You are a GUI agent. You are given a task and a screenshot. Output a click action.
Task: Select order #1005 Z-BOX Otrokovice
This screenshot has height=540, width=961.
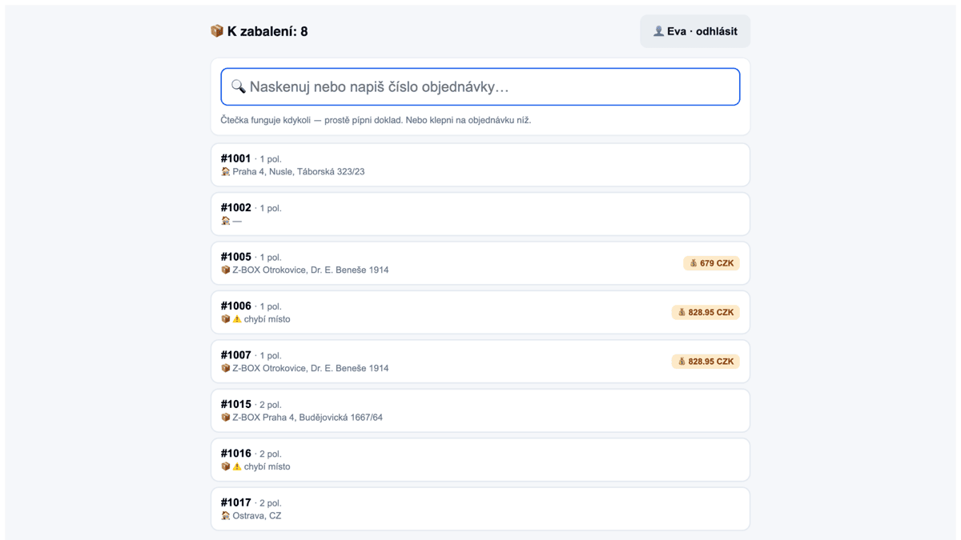tap(480, 263)
